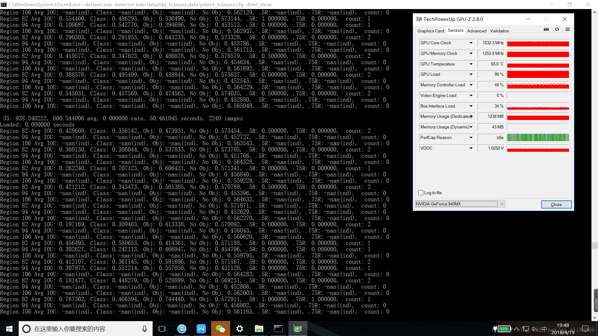Screen dimensions: 598x336
Task: Click the GPU-Z screenshot camera icon
Action: click(x=546, y=30)
